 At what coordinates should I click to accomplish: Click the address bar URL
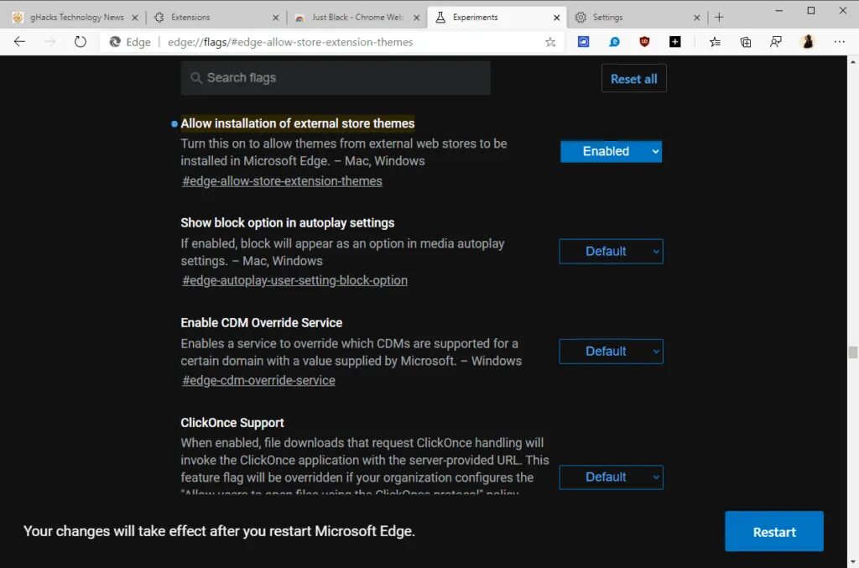[290, 42]
